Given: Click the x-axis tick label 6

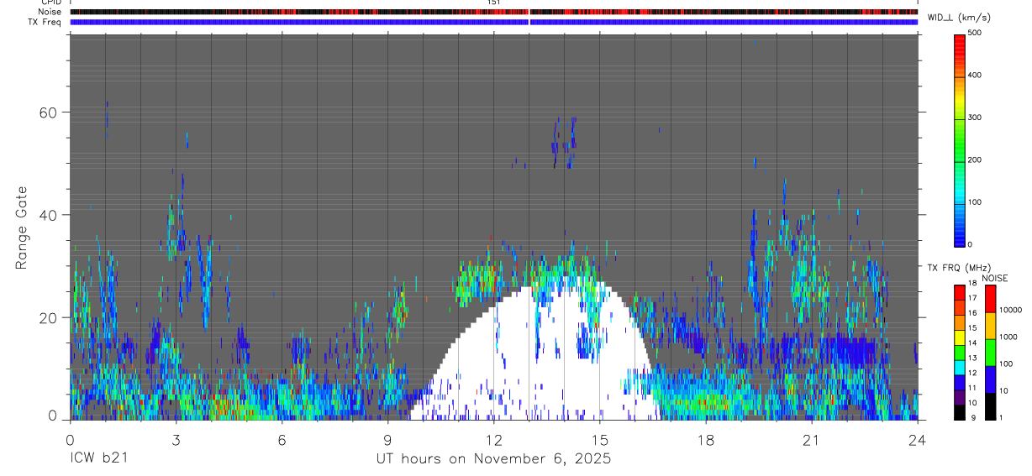Looking at the screenshot, I should [x=282, y=440].
